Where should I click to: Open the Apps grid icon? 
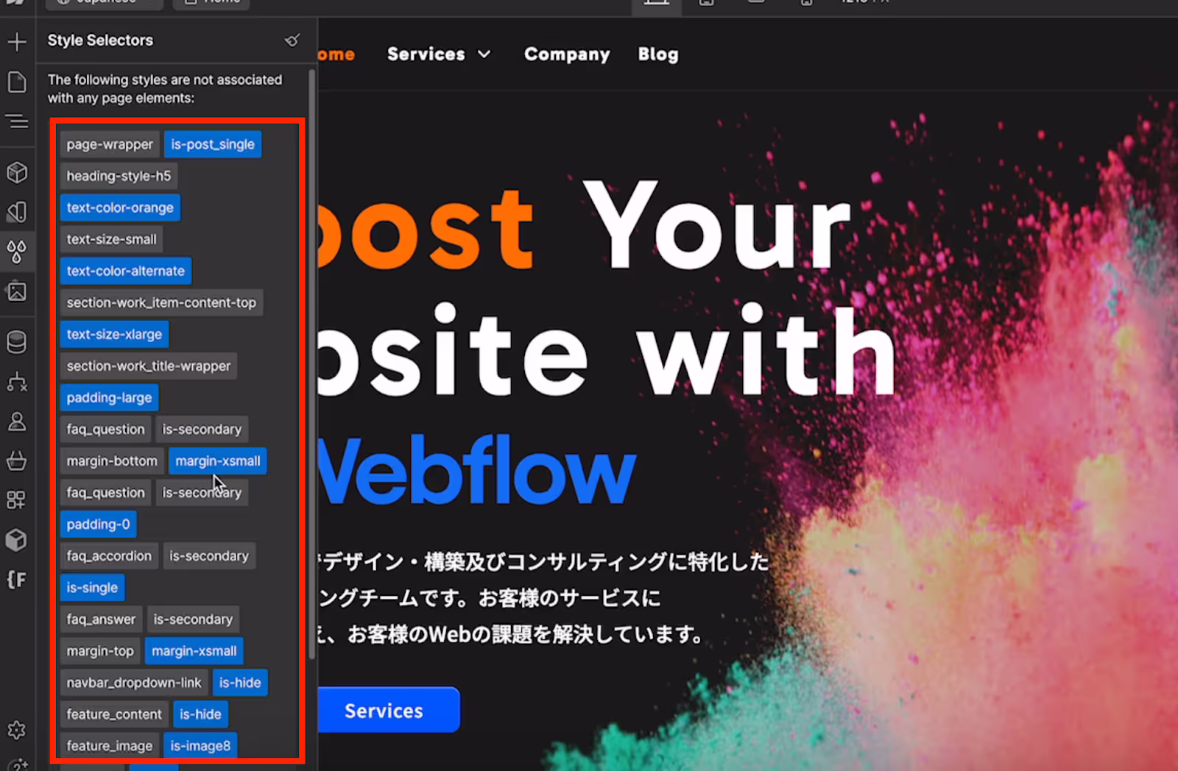pyautogui.click(x=17, y=500)
